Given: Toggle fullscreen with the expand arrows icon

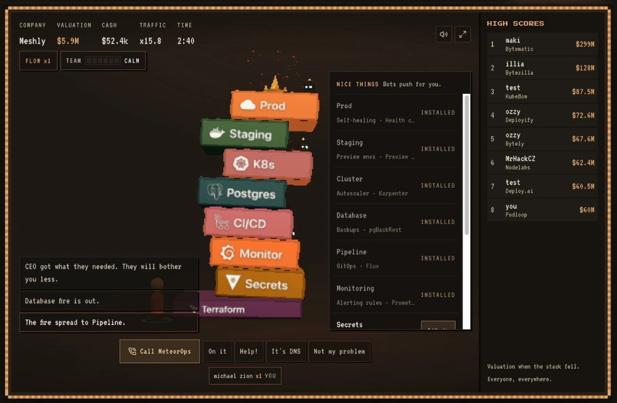Looking at the screenshot, I should point(462,34).
